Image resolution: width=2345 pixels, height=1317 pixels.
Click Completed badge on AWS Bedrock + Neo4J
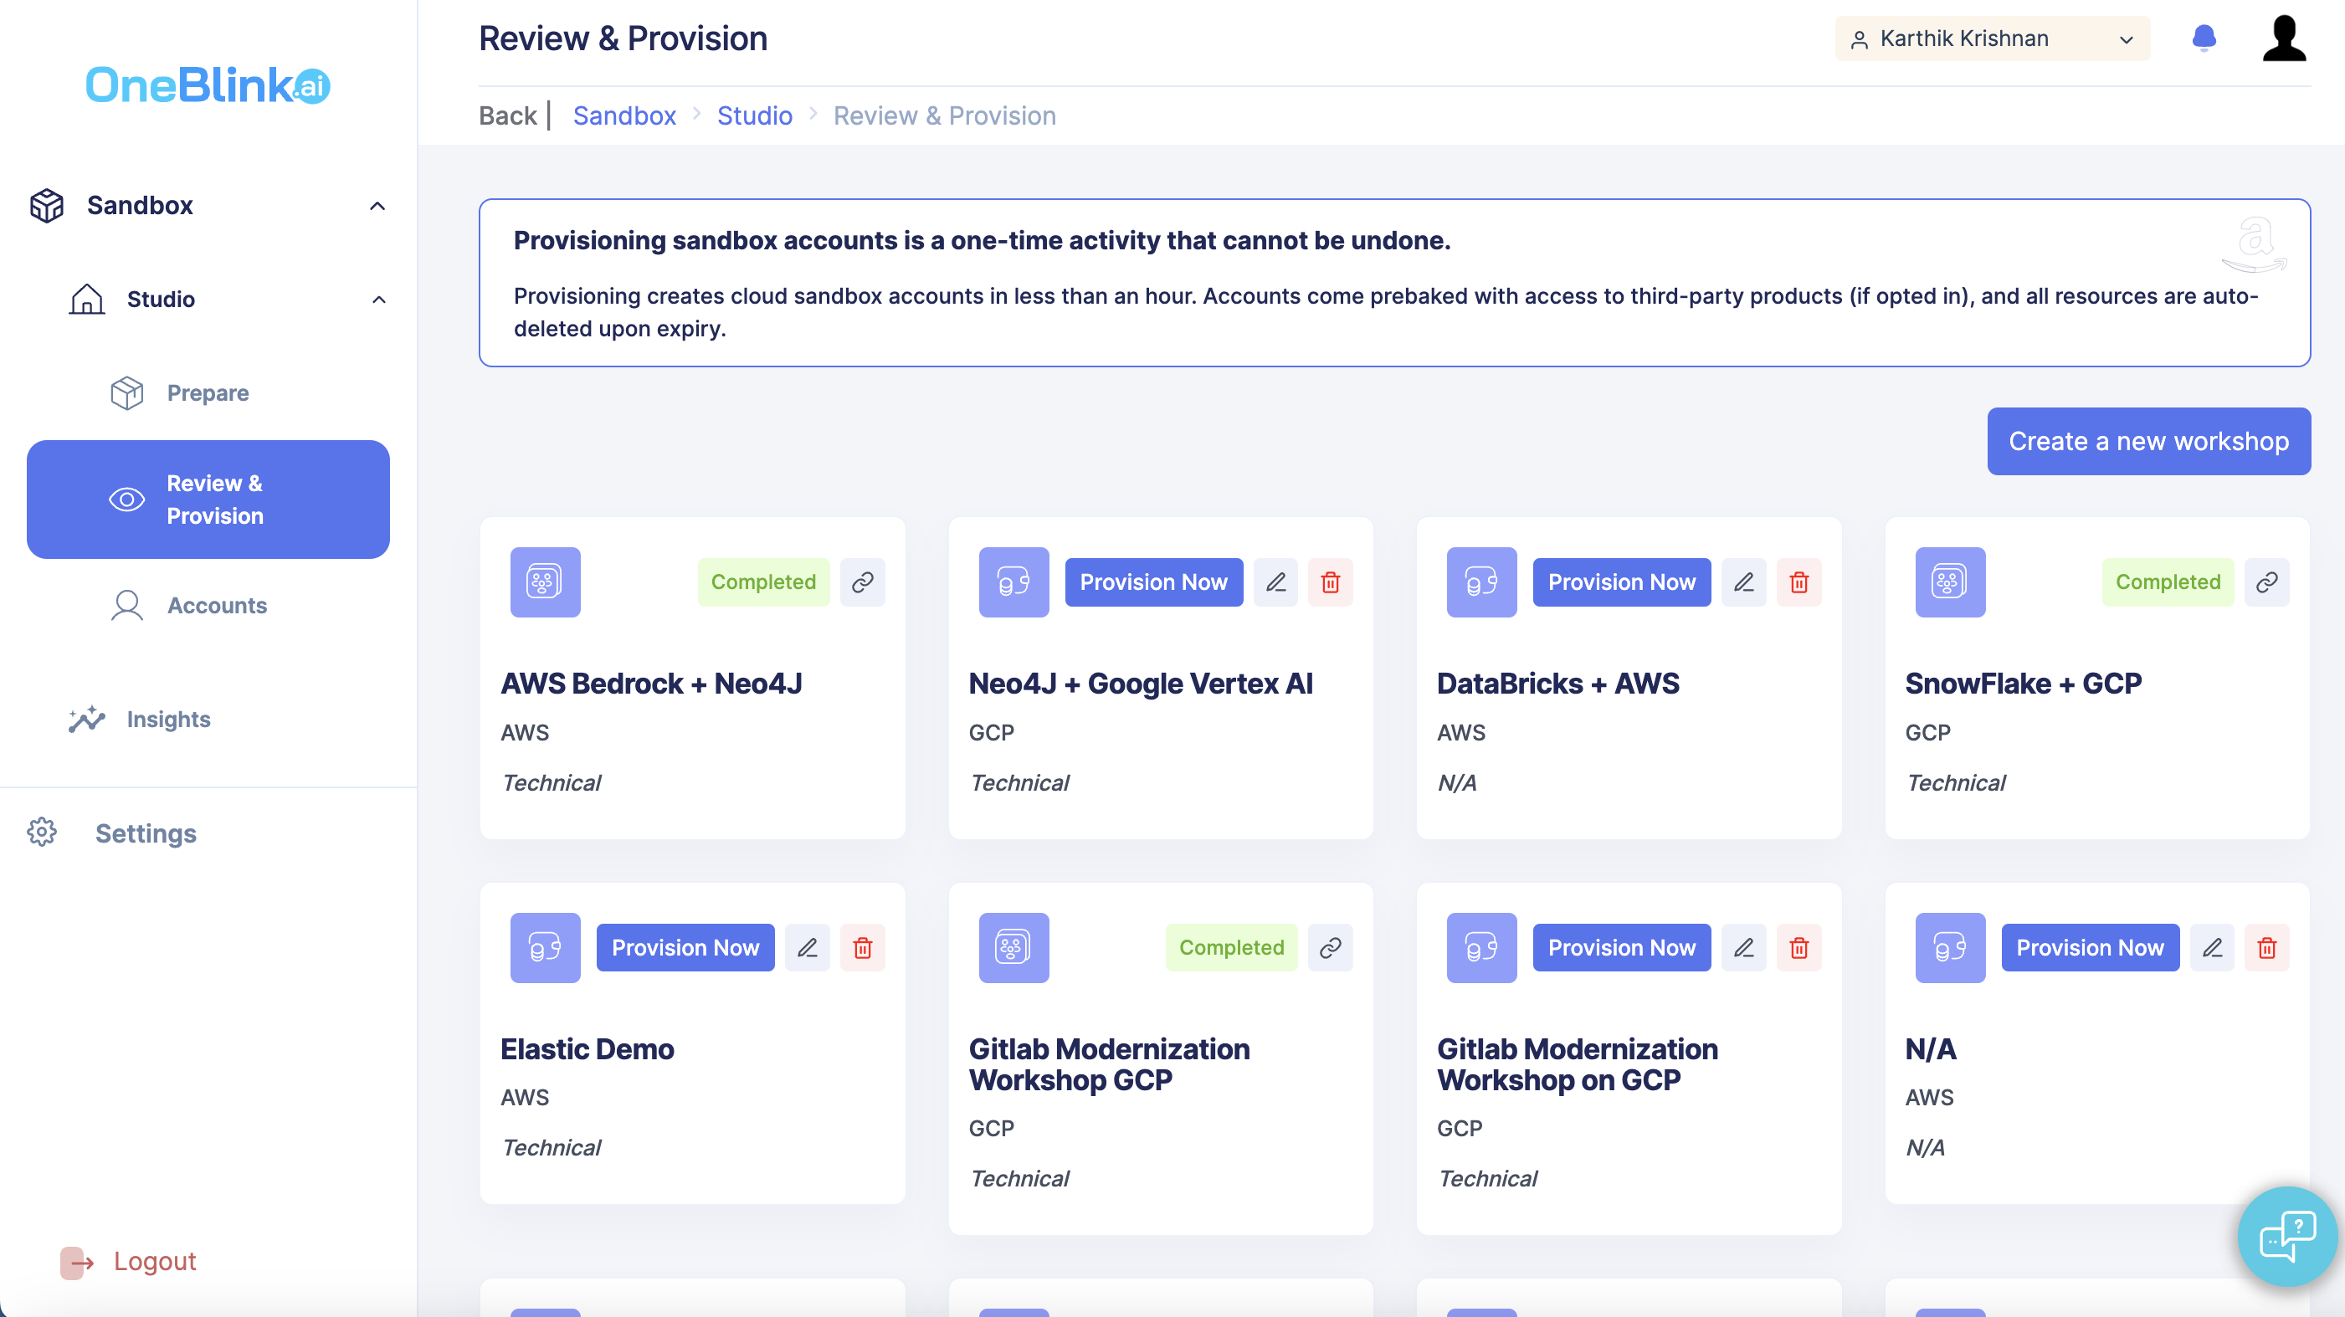pyautogui.click(x=763, y=582)
